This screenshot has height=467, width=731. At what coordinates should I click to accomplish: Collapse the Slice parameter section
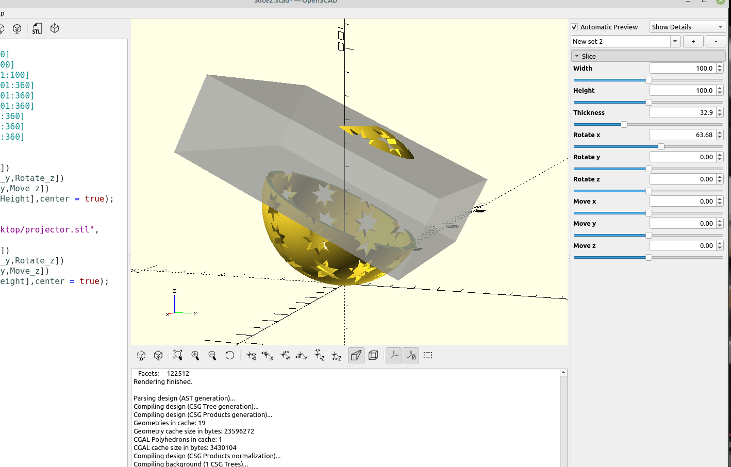click(x=577, y=56)
